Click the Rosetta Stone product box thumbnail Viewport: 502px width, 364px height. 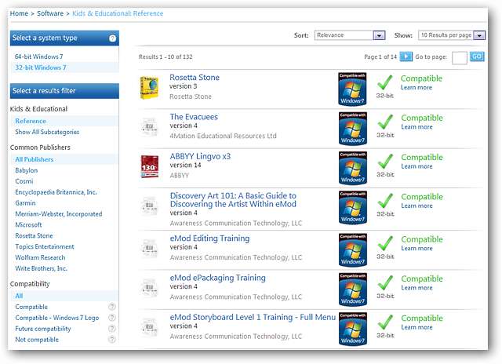coord(150,86)
